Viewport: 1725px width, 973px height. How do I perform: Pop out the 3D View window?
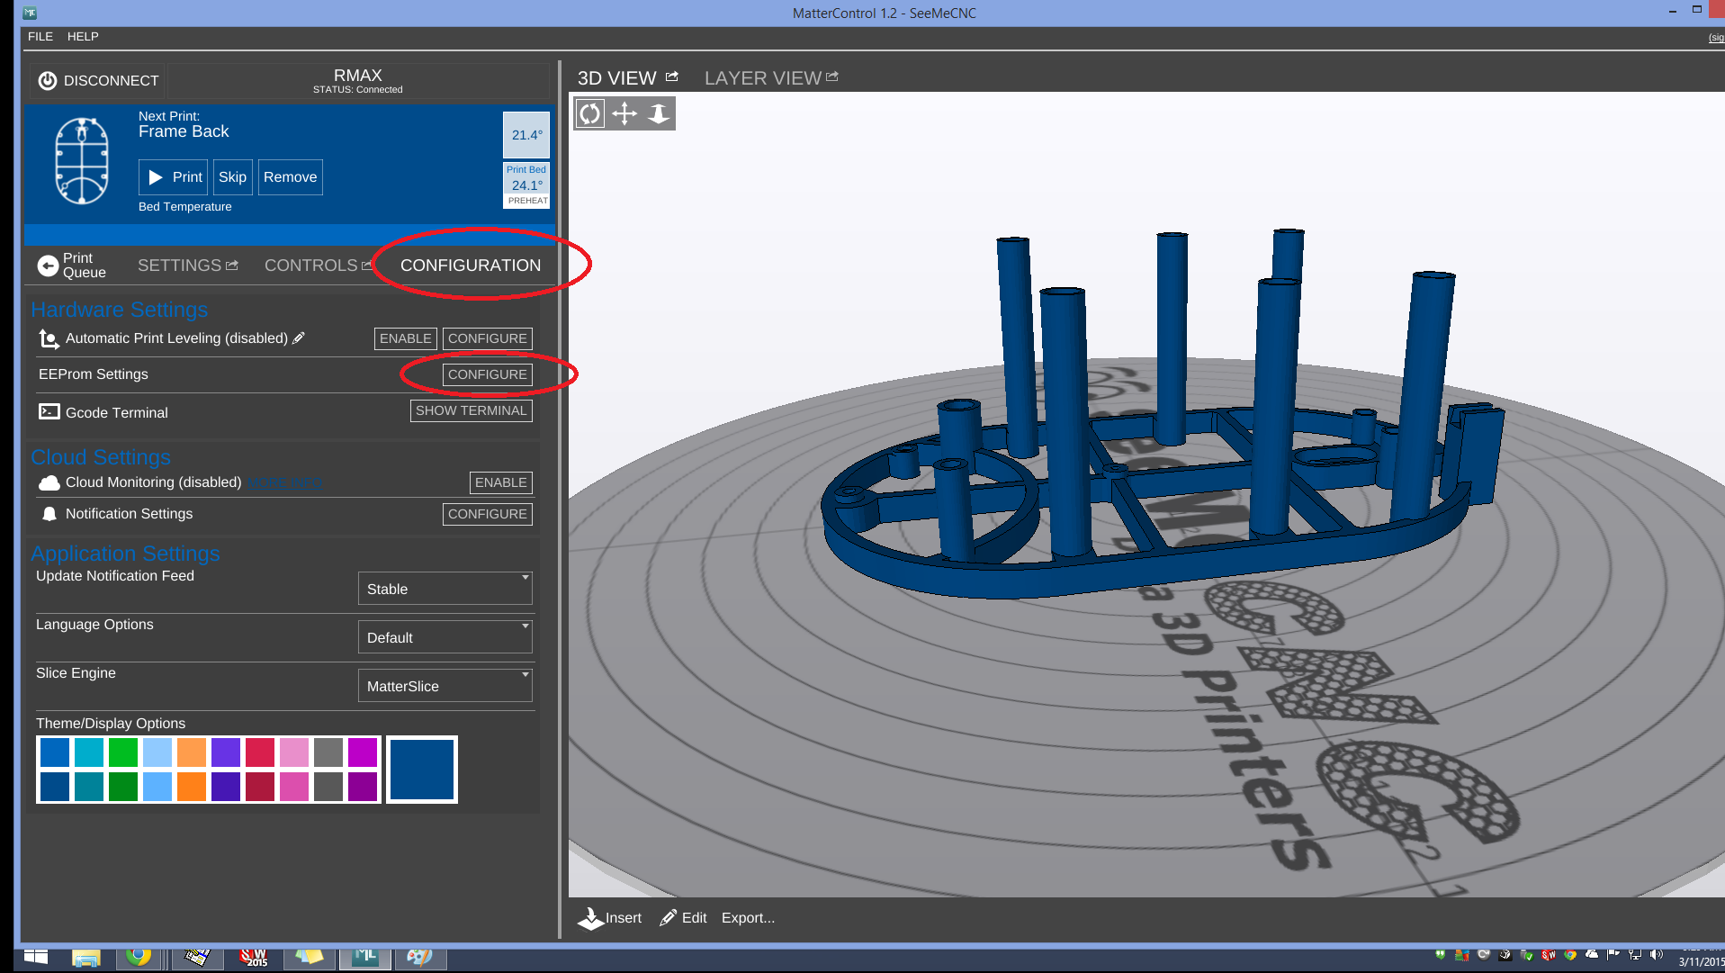click(x=672, y=77)
